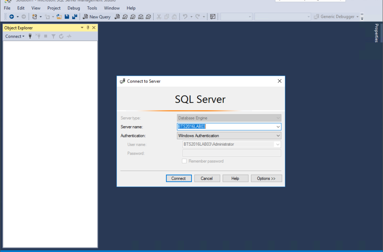Open an XMLA query editor
The width and height of the screenshot is (383, 252).
[x=141, y=16]
